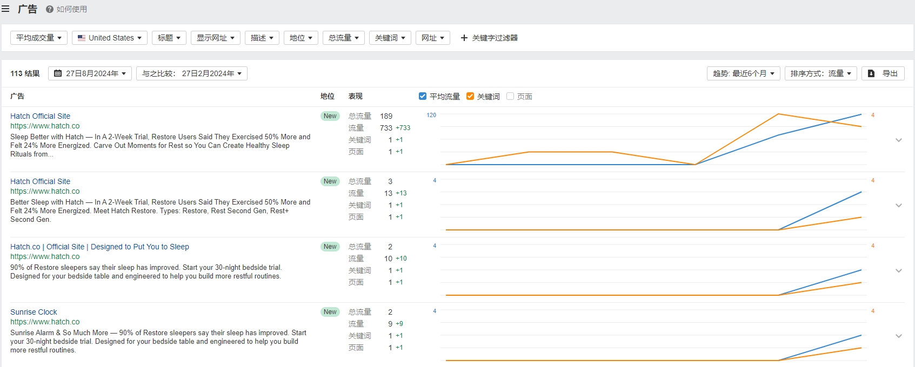This screenshot has height=367, width=915.
Task: Open the 标题 filter dropdown
Action: coord(169,38)
